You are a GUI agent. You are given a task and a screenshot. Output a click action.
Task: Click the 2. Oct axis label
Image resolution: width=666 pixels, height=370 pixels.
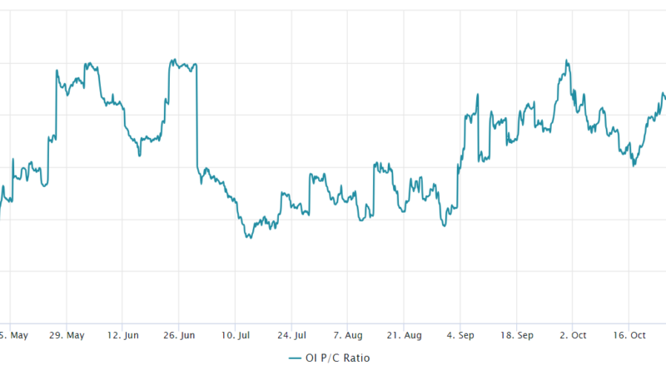coord(573,335)
